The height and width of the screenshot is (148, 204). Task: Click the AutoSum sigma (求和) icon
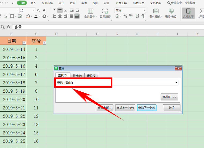(x=202, y=11)
